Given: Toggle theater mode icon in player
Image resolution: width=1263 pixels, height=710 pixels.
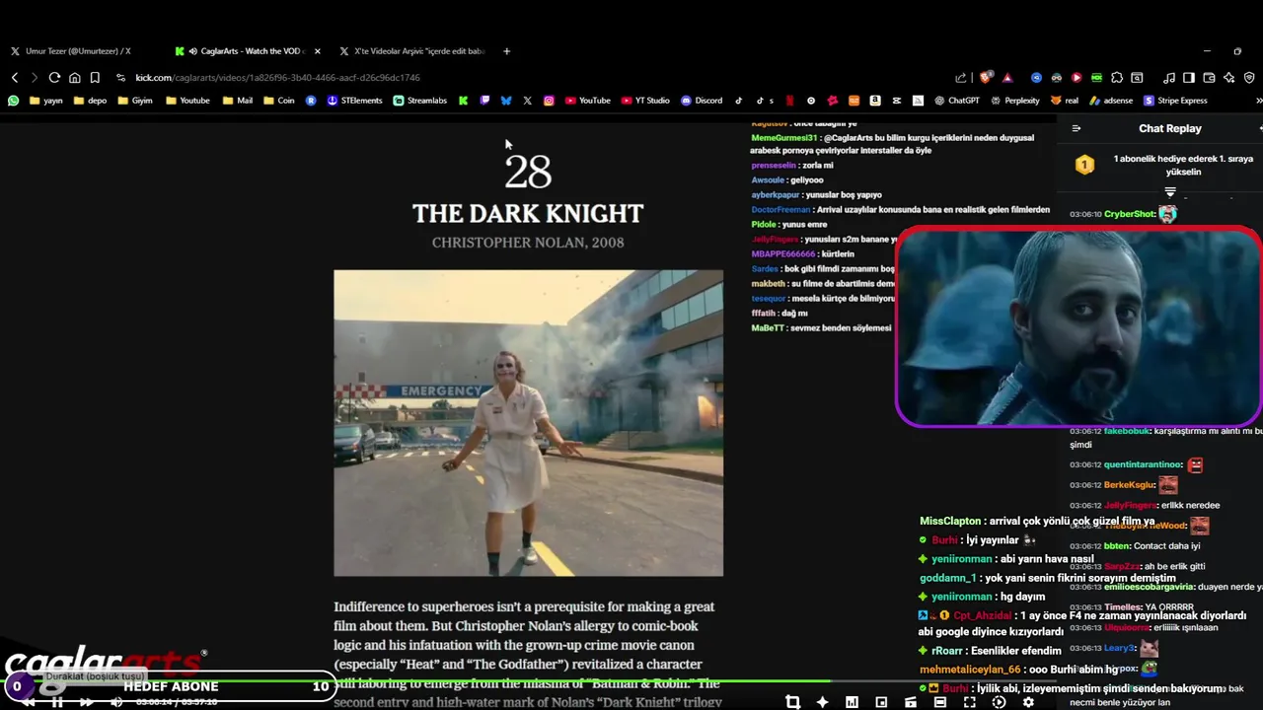Looking at the screenshot, I should [x=939, y=702].
